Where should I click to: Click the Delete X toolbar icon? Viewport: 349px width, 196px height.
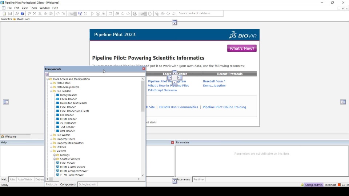tap(35, 13)
